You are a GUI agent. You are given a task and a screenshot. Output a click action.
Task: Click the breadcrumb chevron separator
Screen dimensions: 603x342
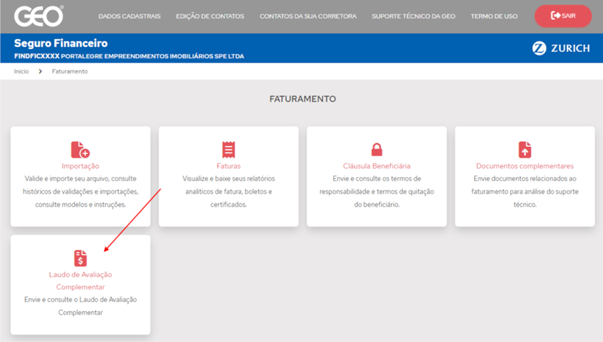coord(40,71)
